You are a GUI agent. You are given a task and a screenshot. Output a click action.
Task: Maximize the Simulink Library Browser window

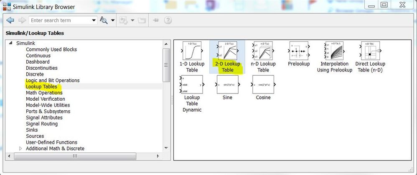(384, 5)
